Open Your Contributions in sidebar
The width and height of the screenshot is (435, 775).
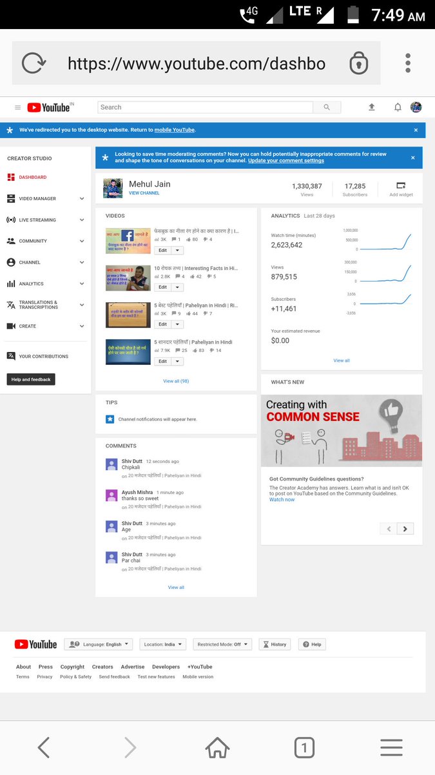click(x=37, y=356)
